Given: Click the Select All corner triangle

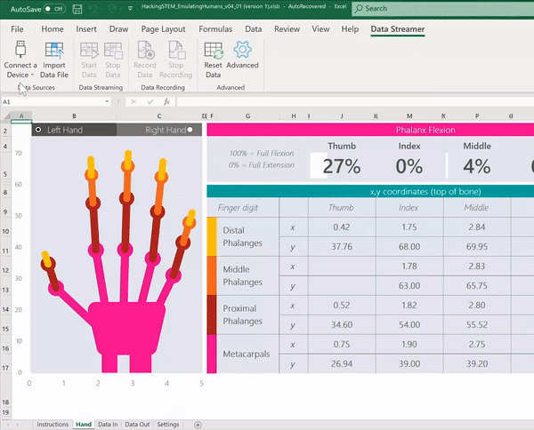Looking at the screenshot, I should coord(6,116).
